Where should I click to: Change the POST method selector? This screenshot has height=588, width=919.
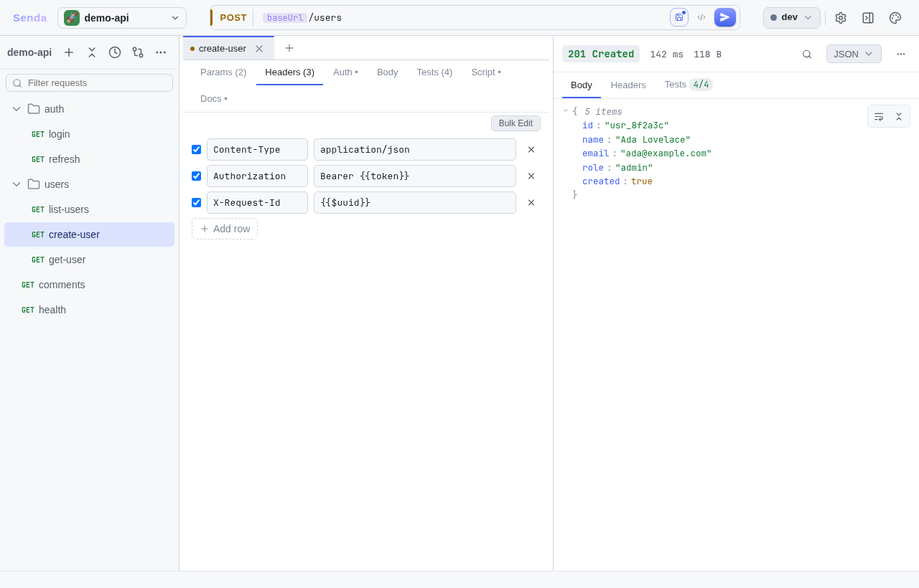(233, 18)
